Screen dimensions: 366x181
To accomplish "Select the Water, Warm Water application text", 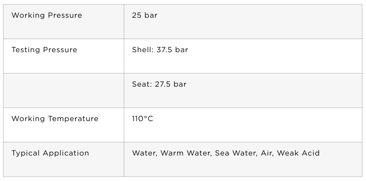I will coord(172,153).
